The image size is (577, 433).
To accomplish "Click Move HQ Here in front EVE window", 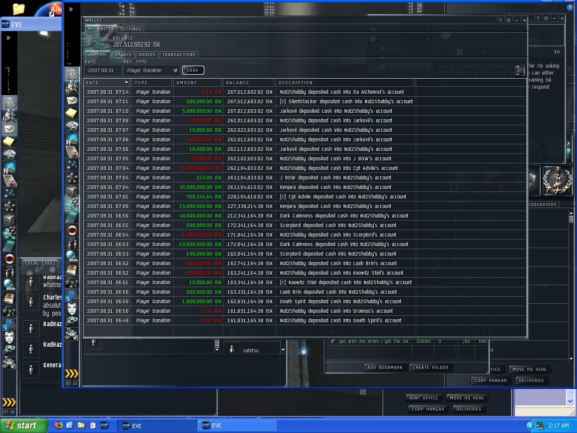I will point(529,369).
